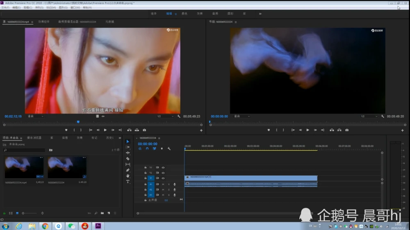410x230 pixels.
Task: Play clip in Source monitor
Action: 105,130
